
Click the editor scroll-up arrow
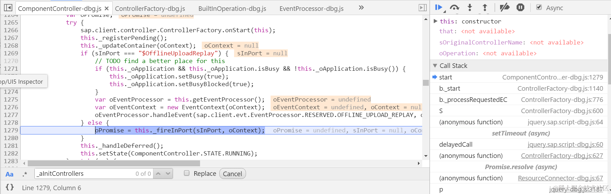[x=426, y=19]
